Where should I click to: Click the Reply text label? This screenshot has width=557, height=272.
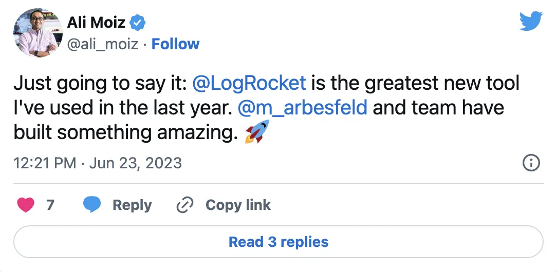click(132, 205)
